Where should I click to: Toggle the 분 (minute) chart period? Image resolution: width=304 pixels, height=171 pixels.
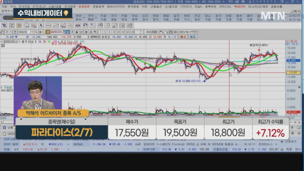86,32
